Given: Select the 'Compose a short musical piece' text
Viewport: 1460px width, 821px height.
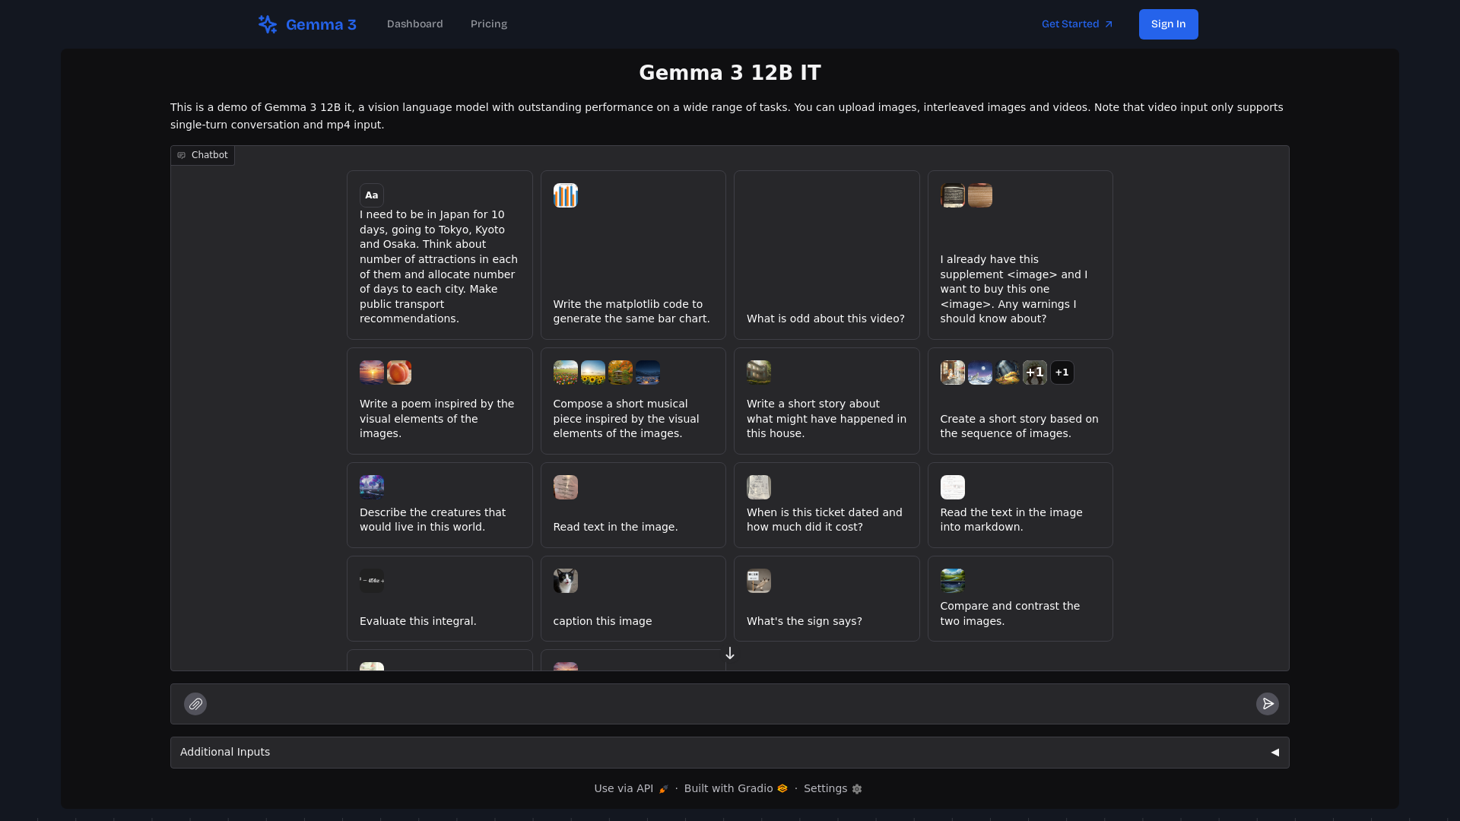Looking at the screenshot, I should 627,419.
